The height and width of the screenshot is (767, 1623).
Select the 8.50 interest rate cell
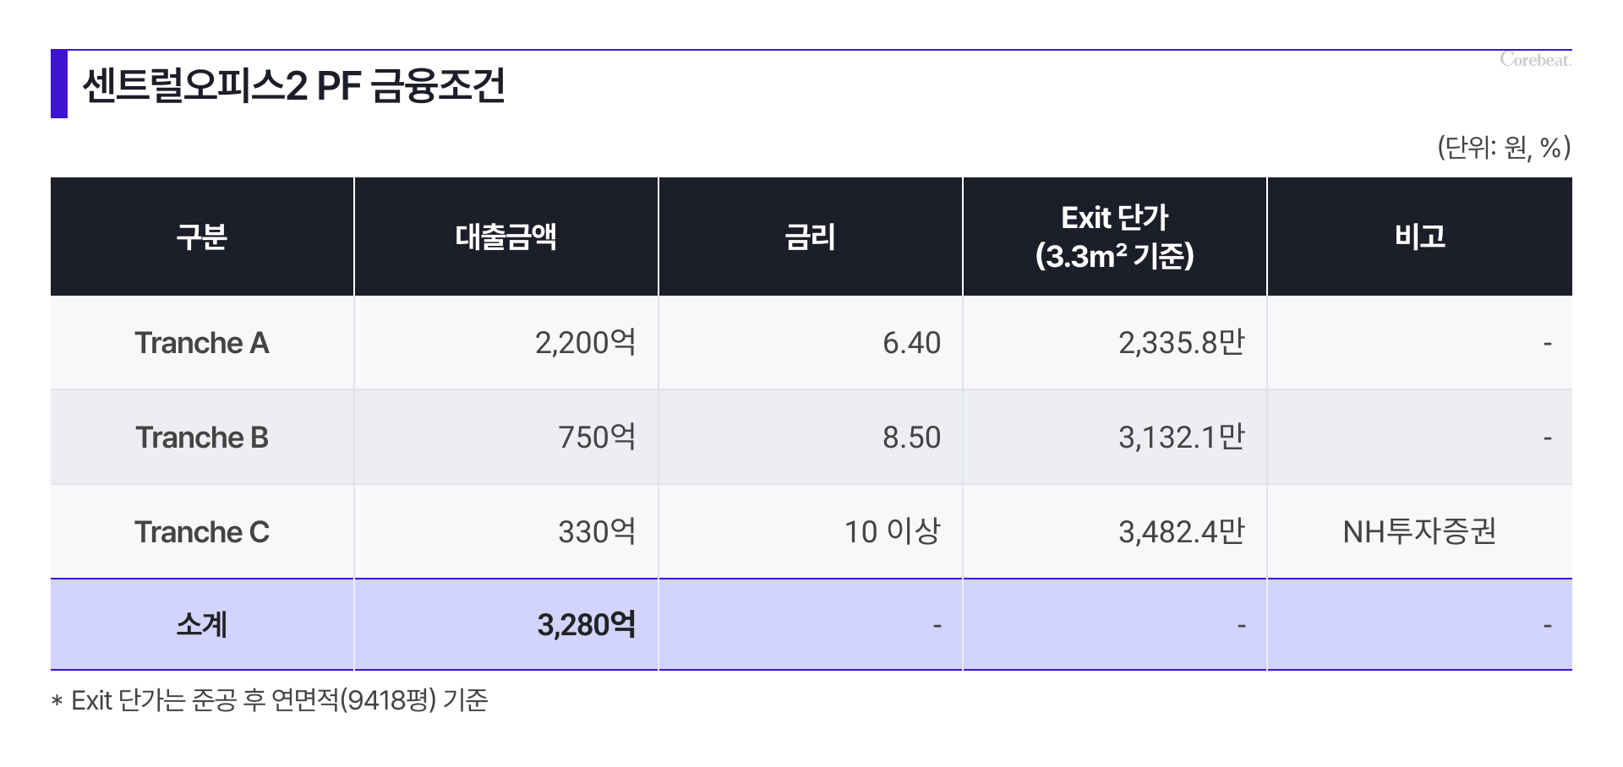click(x=911, y=438)
